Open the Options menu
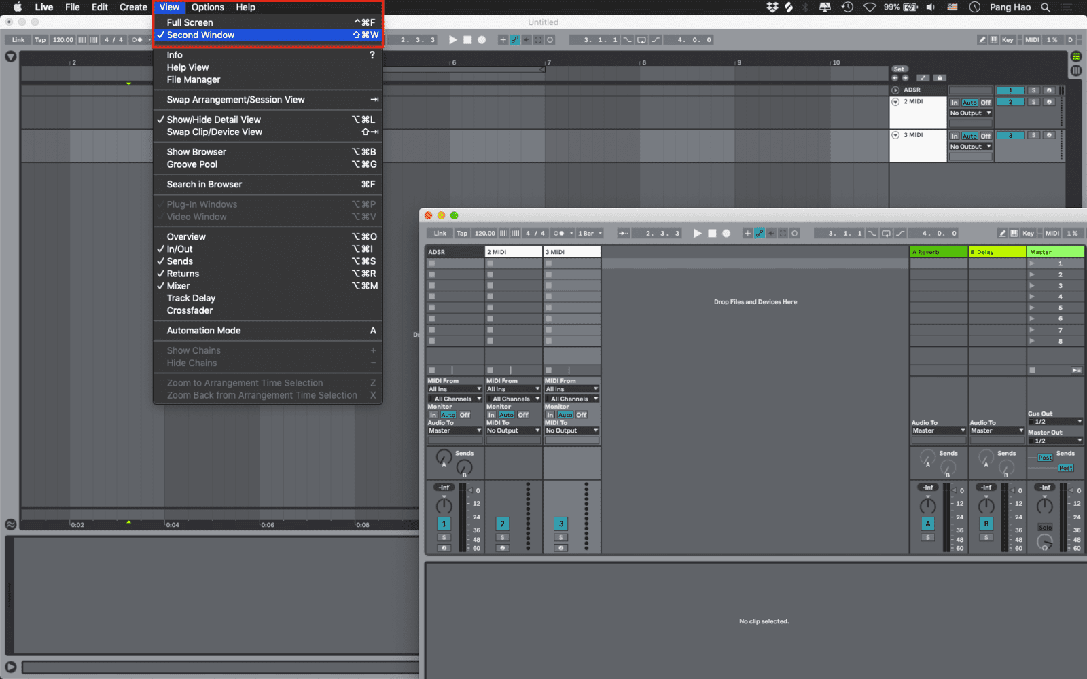1087x679 pixels. click(x=207, y=7)
